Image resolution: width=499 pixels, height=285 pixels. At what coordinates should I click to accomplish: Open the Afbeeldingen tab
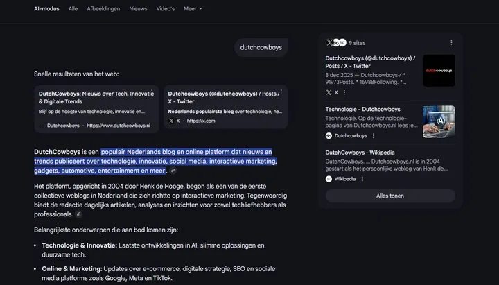click(x=103, y=9)
